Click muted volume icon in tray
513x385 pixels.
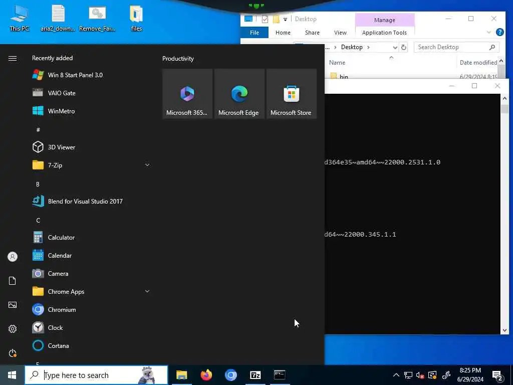pos(420,375)
